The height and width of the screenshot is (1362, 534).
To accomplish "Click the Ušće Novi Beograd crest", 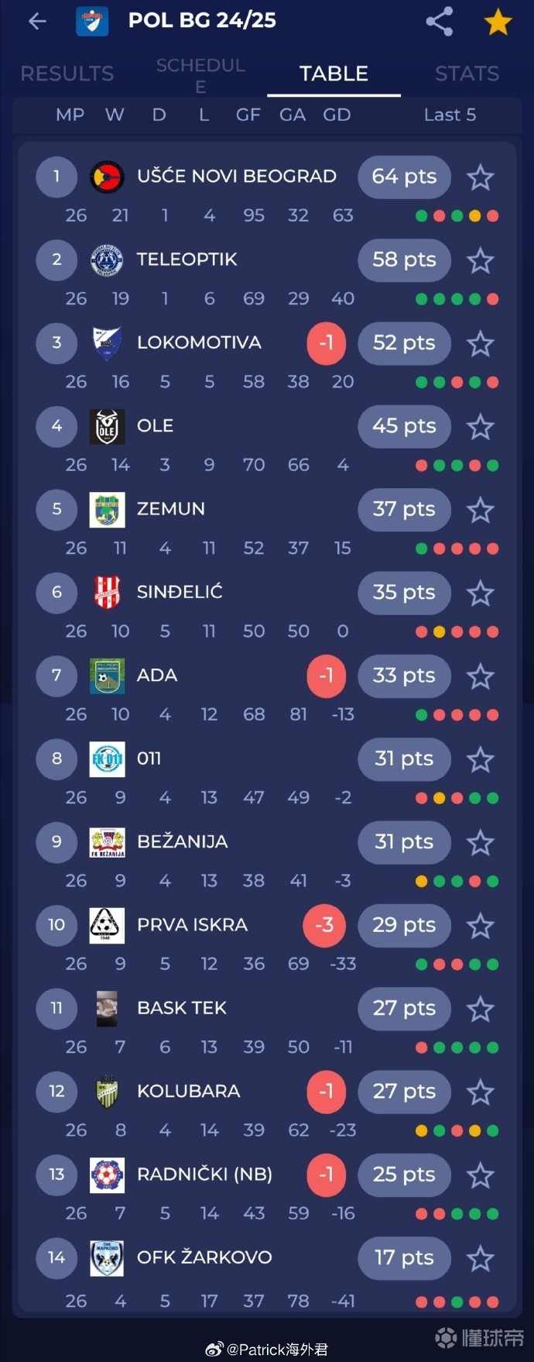I will (x=107, y=177).
